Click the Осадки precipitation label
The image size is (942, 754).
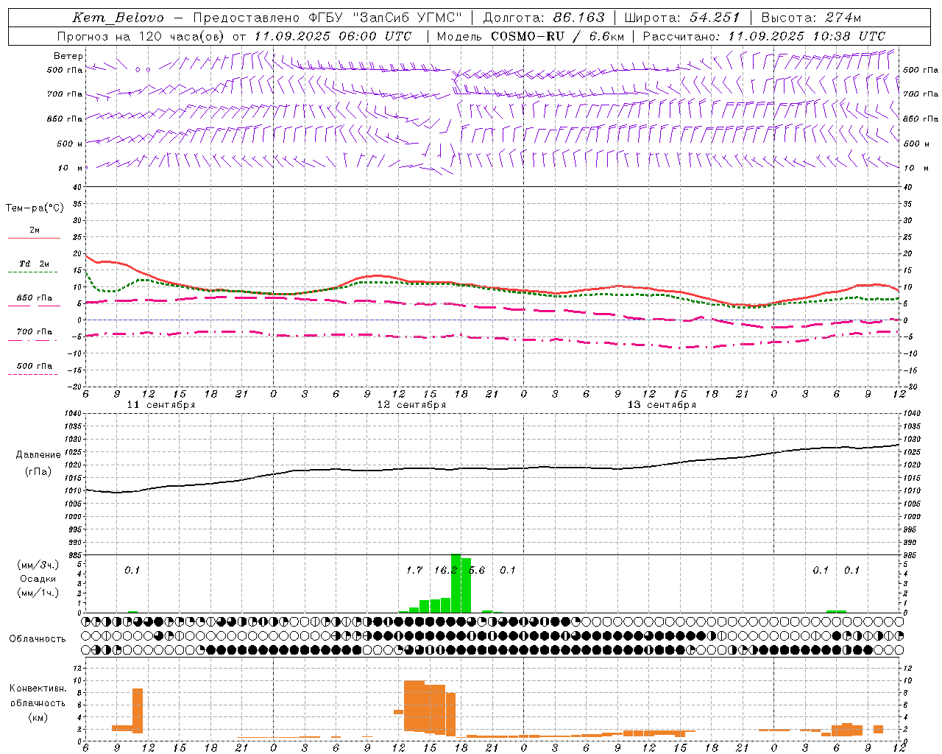(x=38, y=579)
